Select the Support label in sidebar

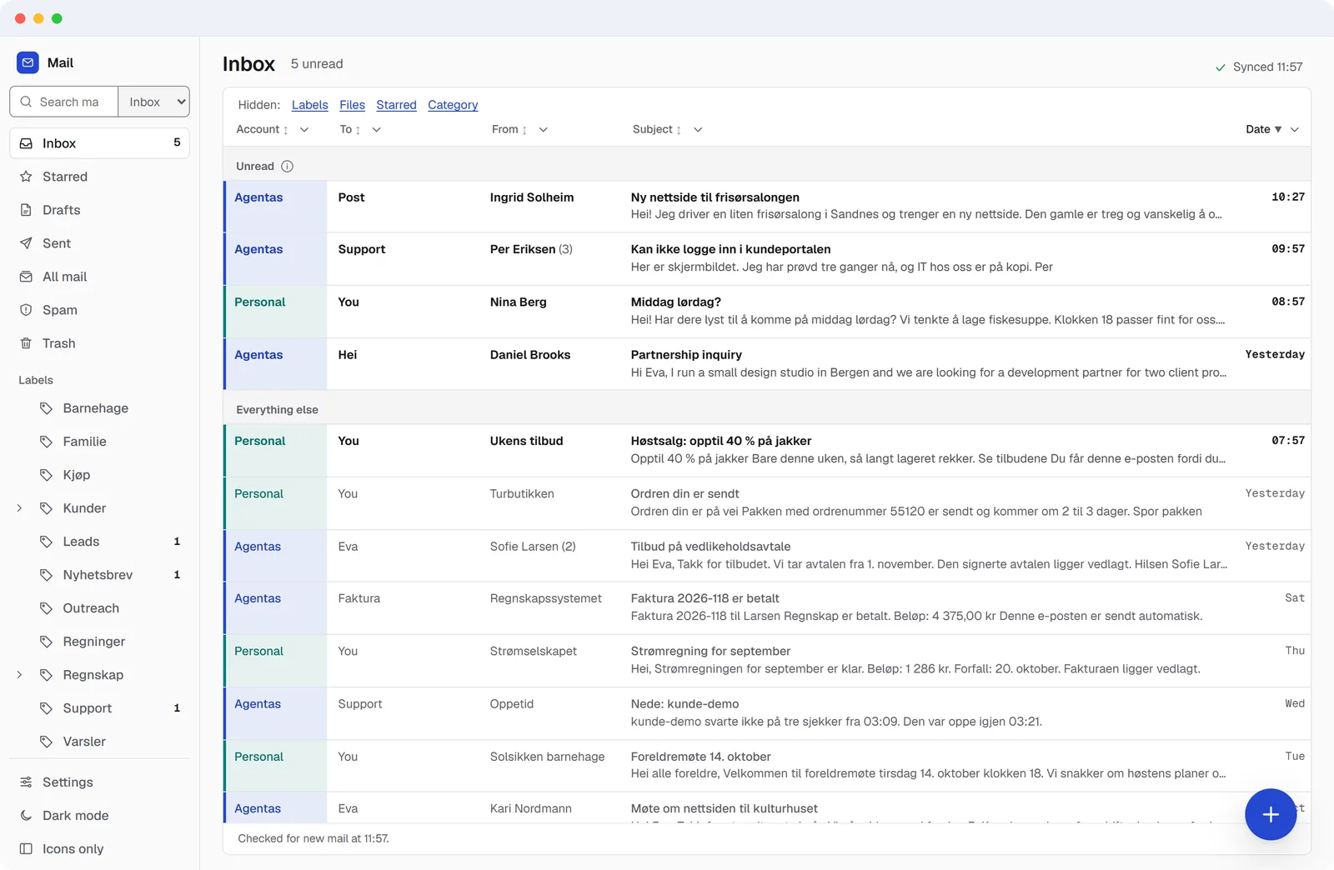(x=99, y=708)
